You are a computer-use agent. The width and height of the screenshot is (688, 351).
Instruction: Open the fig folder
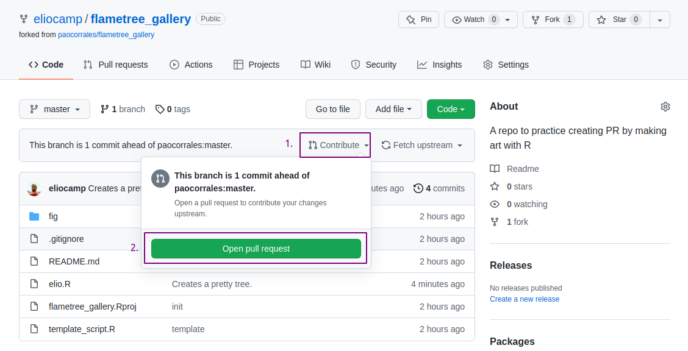tap(53, 216)
